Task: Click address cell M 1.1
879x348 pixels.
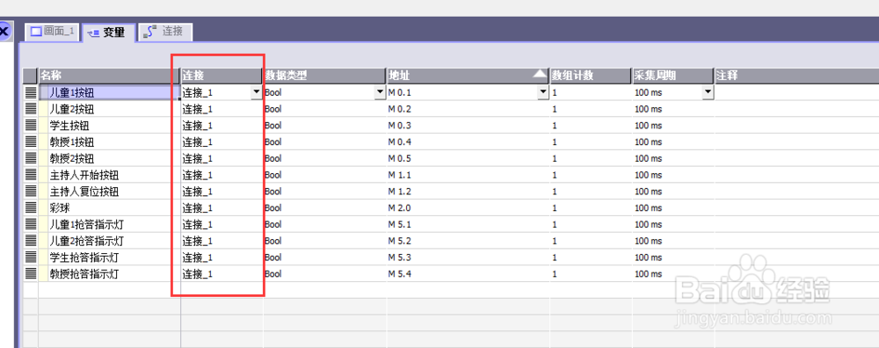Action: point(469,175)
